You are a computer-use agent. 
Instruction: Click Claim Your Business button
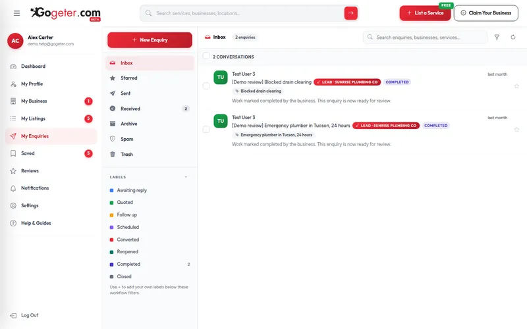tap(486, 13)
